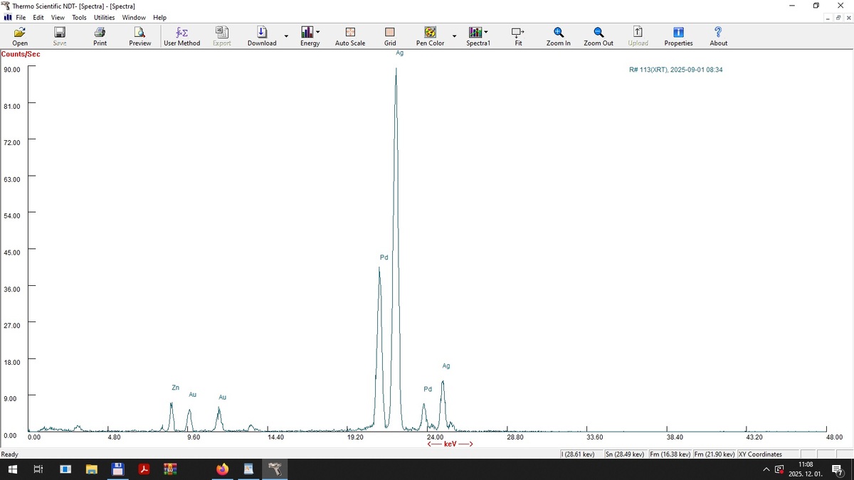The image size is (854, 480).
Task: Zoom Out of the spectrum
Action: (x=599, y=36)
